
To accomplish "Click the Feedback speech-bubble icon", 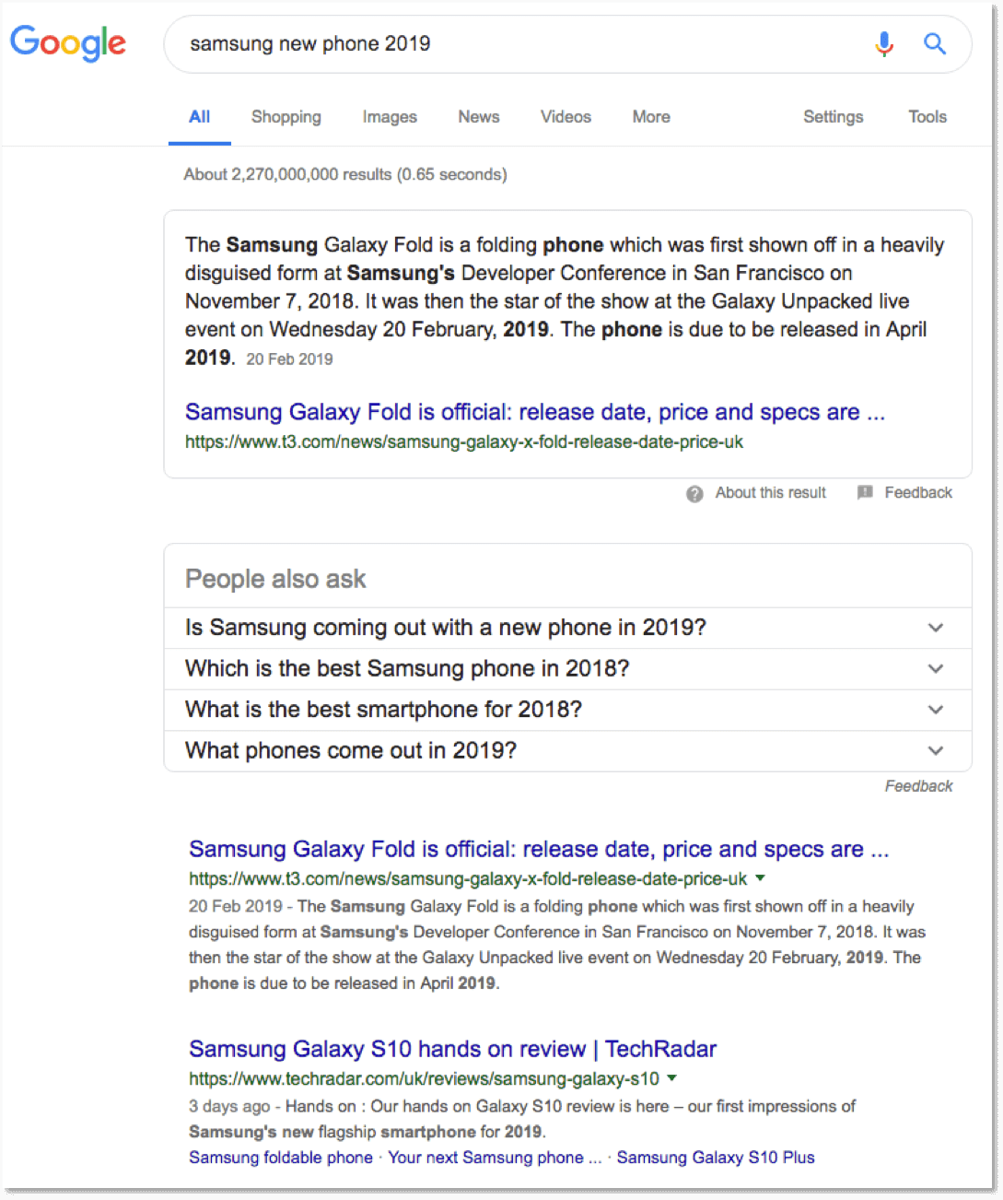I will coord(865,493).
